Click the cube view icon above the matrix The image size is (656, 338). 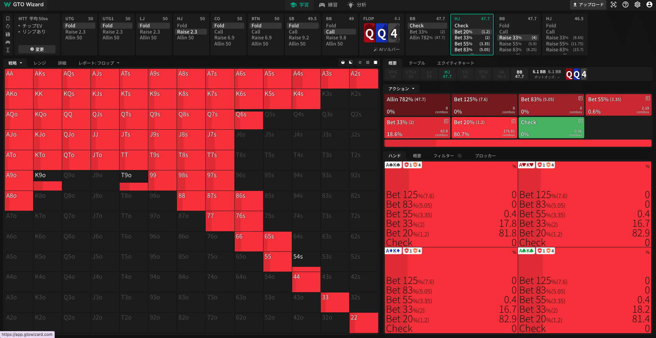point(343,63)
